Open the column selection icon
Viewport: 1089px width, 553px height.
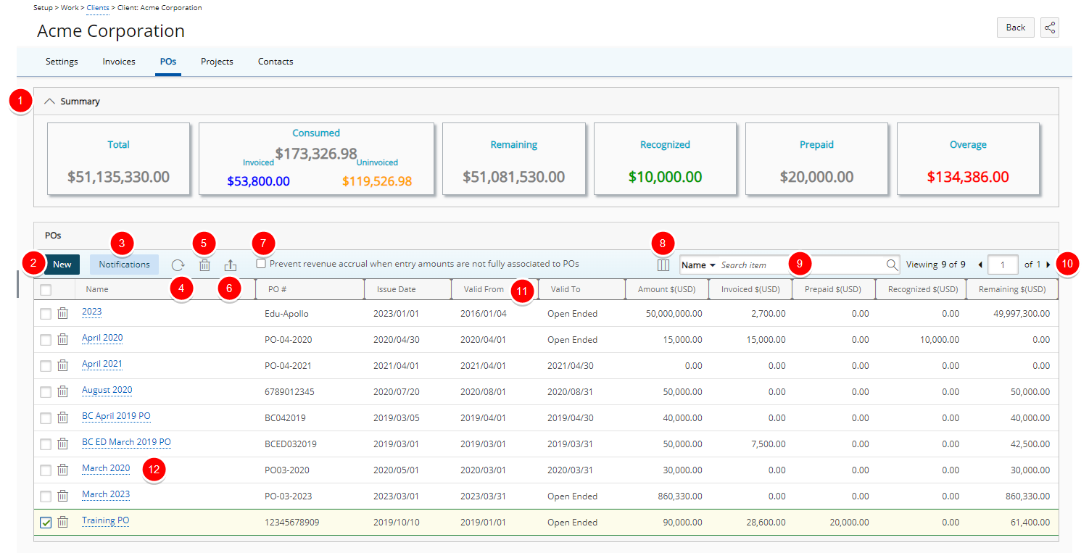tap(663, 265)
